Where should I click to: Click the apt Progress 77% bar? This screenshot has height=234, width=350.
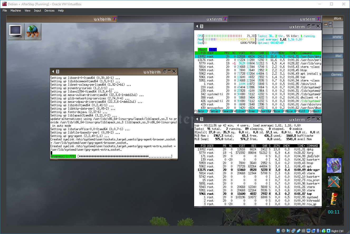coord(63,157)
